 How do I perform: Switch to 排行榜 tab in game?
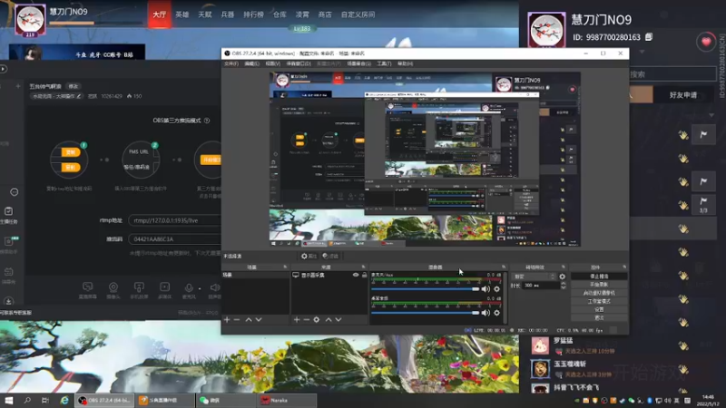coord(253,15)
